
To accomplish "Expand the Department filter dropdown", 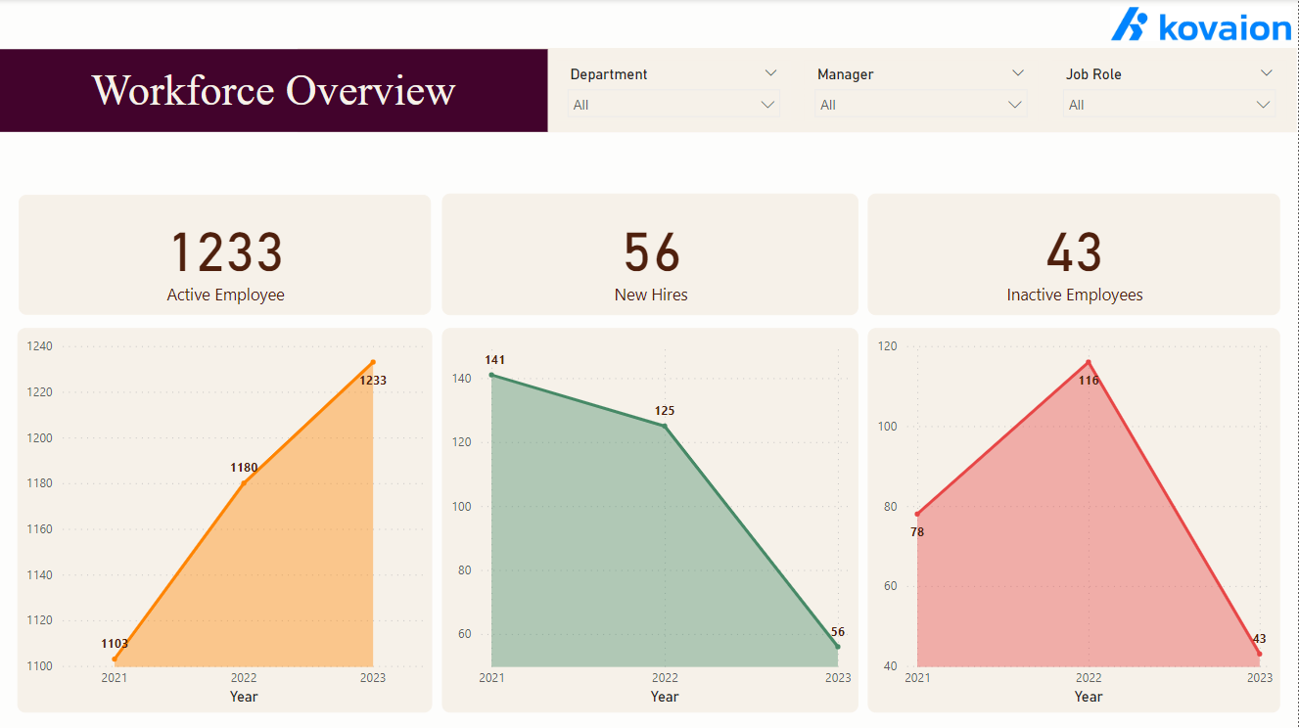I will 772,72.
